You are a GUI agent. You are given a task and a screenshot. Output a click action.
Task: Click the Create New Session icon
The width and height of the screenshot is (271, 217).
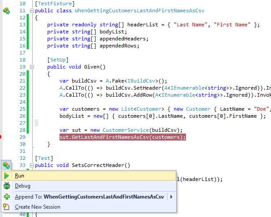(7, 206)
